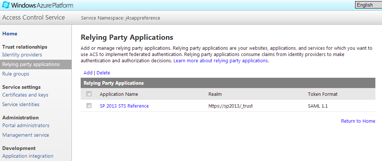Open SP 2013 STS Reference application

coord(124,106)
